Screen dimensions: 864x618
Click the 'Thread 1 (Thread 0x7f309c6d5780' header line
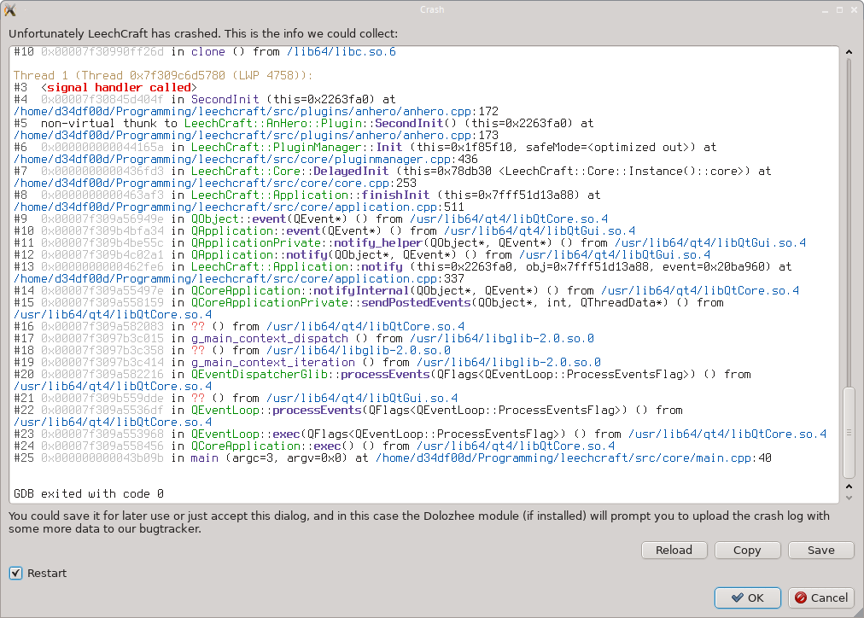(163, 75)
